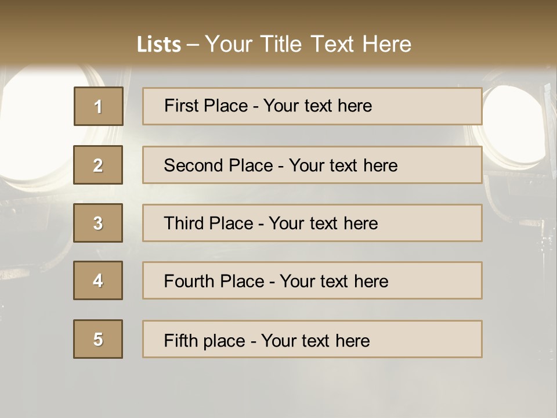Select the Second Place text box

pos(312,165)
